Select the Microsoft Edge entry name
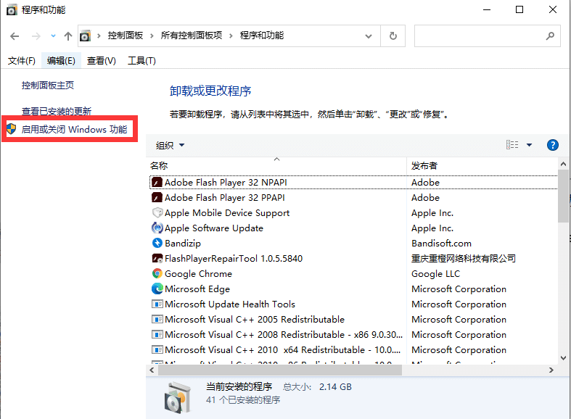The image size is (571, 419). (197, 289)
